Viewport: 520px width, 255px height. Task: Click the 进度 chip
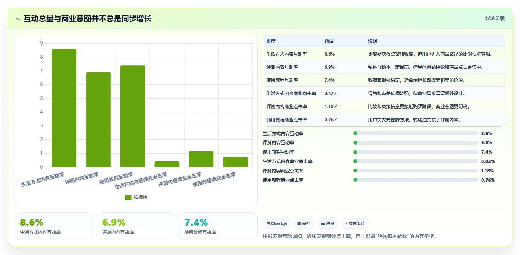point(328,223)
